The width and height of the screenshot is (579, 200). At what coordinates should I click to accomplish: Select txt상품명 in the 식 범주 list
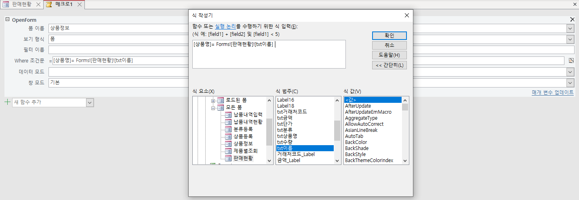(x=287, y=136)
